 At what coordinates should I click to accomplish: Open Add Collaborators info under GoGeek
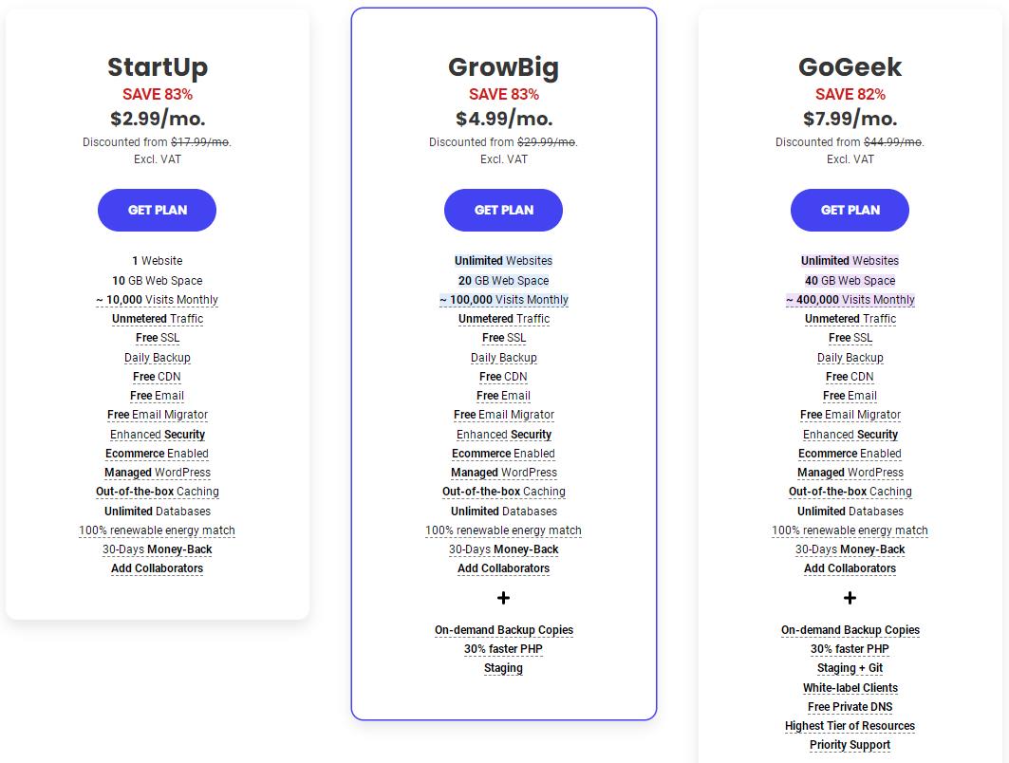pos(850,568)
